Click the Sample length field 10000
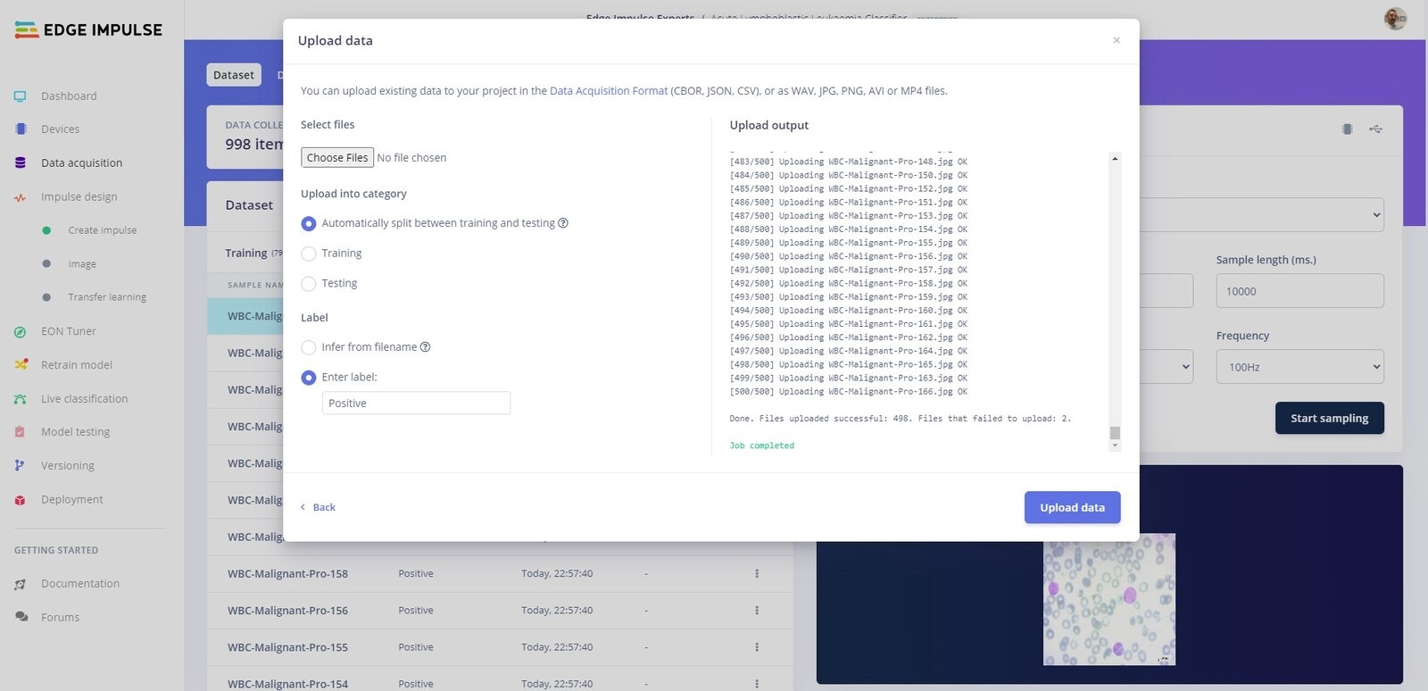 (x=1299, y=291)
